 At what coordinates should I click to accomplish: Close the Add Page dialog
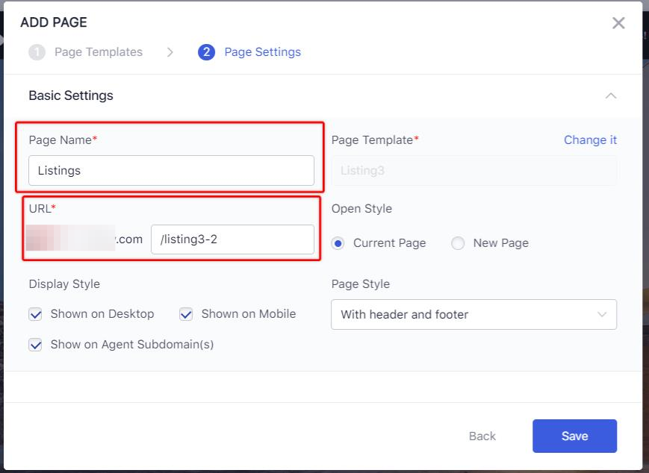point(618,23)
